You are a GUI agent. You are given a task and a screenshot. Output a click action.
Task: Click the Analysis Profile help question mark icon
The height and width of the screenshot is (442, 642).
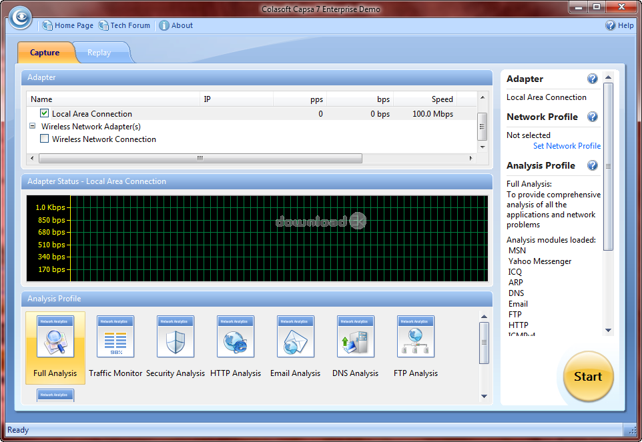click(592, 165)
